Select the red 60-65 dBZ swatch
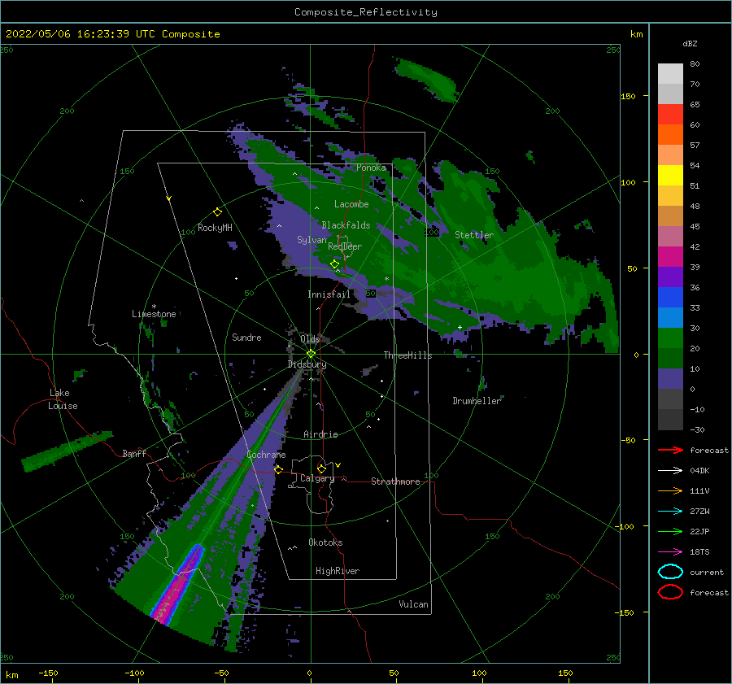Viewport: 732px width, 684px height. coord(670,115)
